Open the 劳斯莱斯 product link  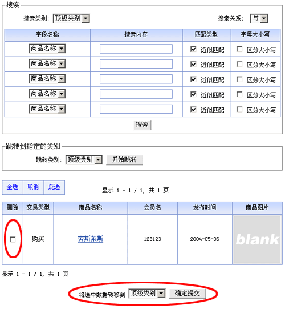(91, 239)
